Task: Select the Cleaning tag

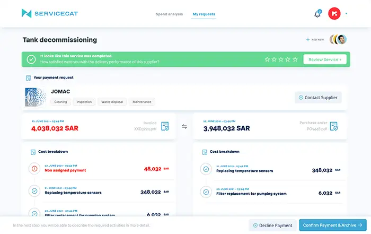Action: (60, 102)
